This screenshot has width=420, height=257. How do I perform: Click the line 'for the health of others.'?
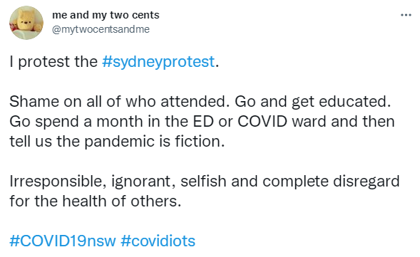[96, 201]
